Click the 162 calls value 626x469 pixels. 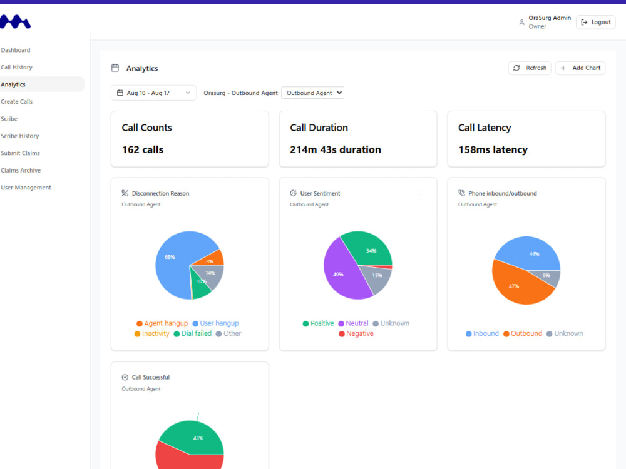(143, 149)
